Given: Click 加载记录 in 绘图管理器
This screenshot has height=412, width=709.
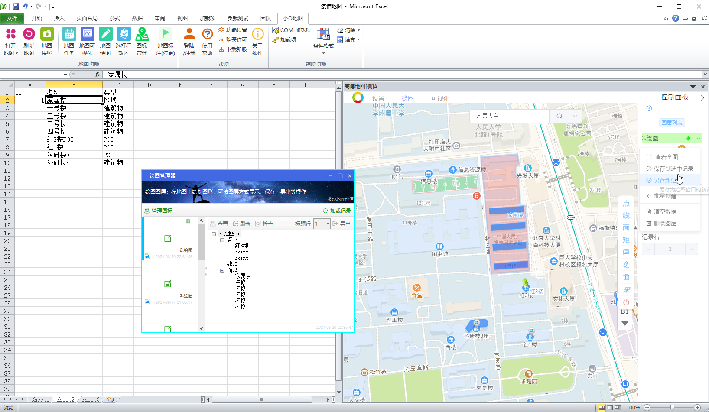Looking at the screenshot, I should [x=337, y=211].
